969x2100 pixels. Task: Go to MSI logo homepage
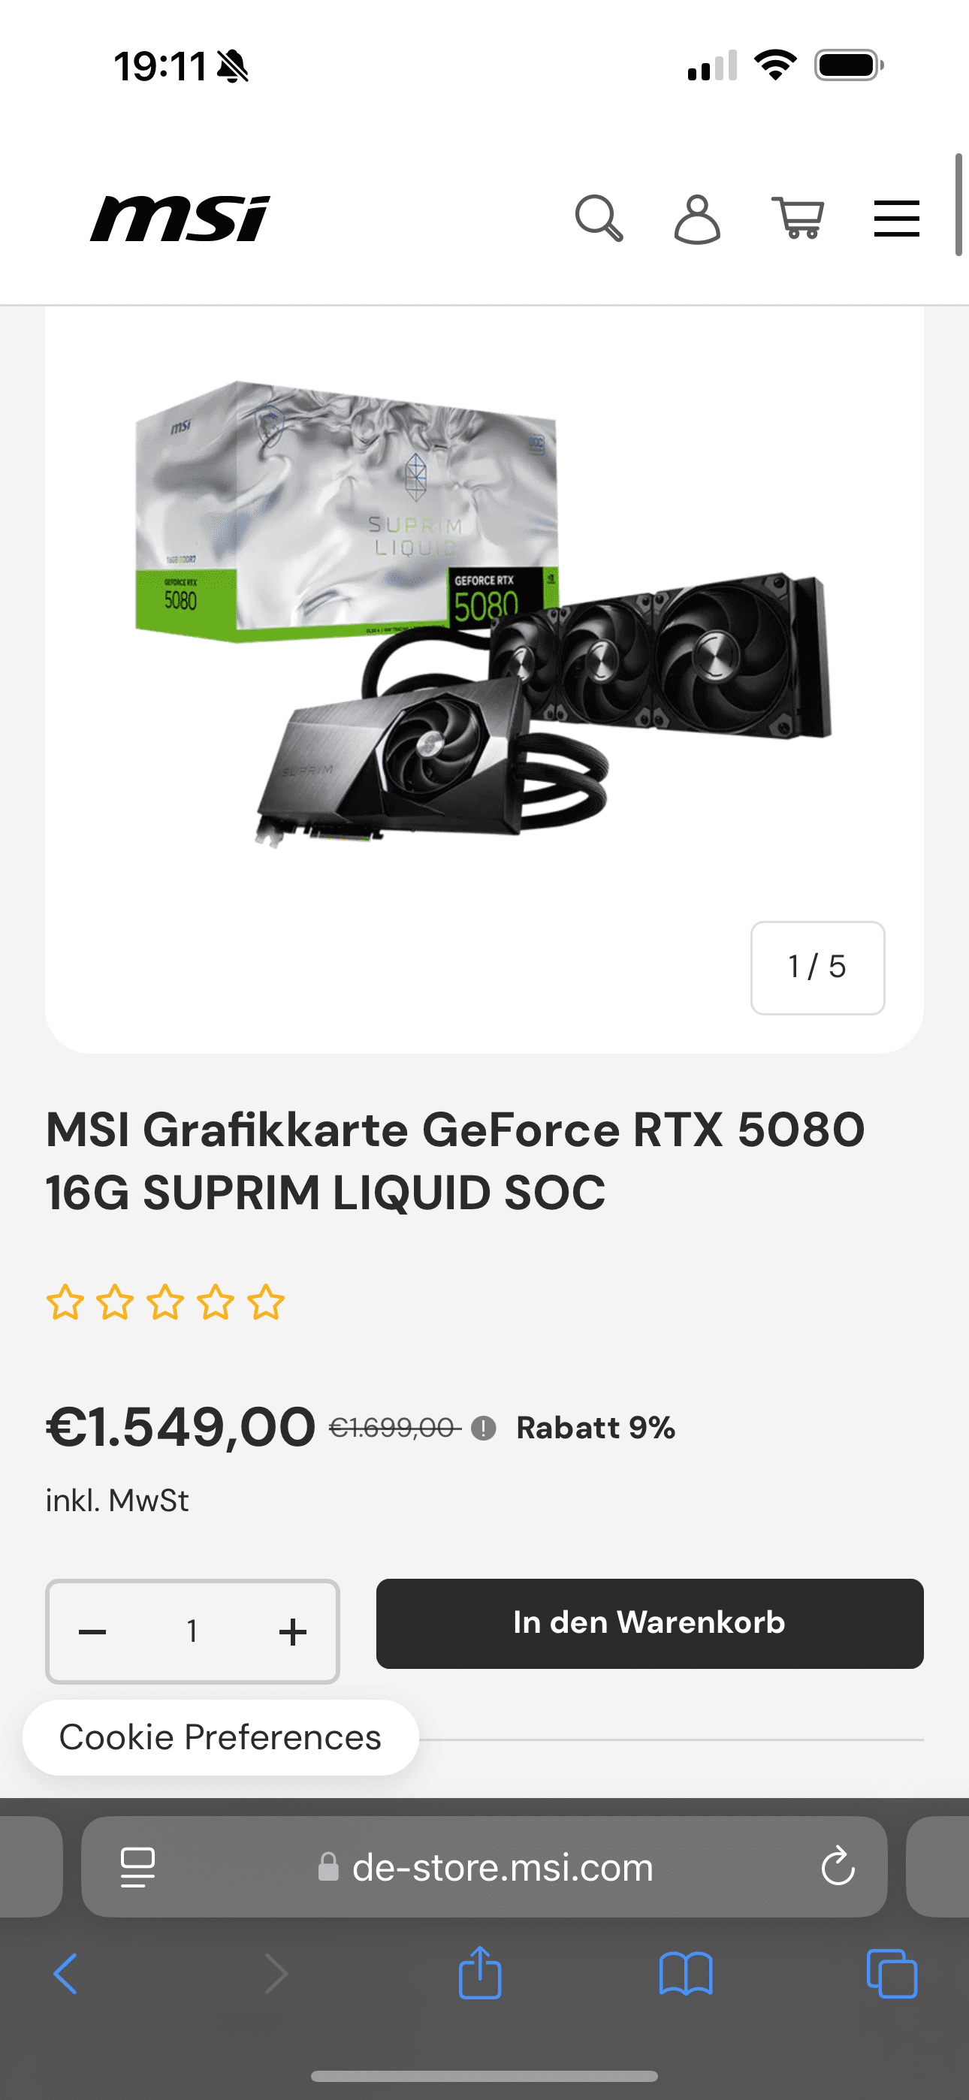(180, 219)
